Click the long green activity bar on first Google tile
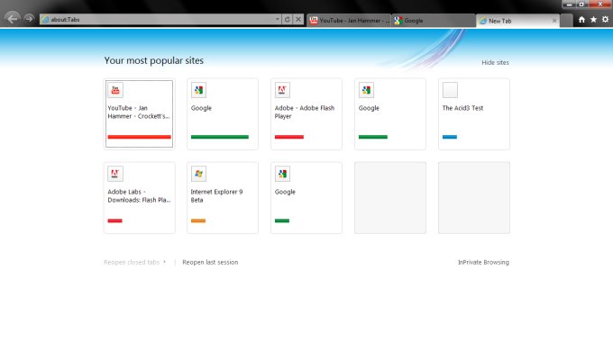613x361 pixels. (x=220, y=137)
